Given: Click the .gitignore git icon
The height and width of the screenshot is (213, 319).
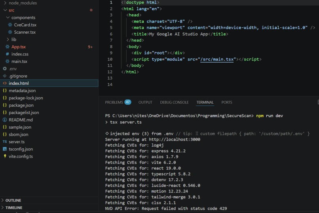Looking at the screenshot, I should click(5, 76).
